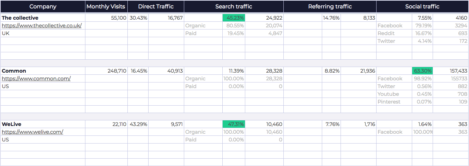The image size is (469, 166).
Task: Select the 24,922 search traffic value
Action: tap(264, 18)
